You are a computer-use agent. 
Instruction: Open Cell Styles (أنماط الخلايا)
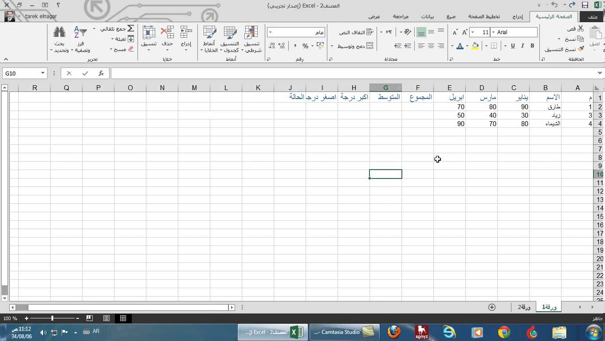tap(209, 39)
